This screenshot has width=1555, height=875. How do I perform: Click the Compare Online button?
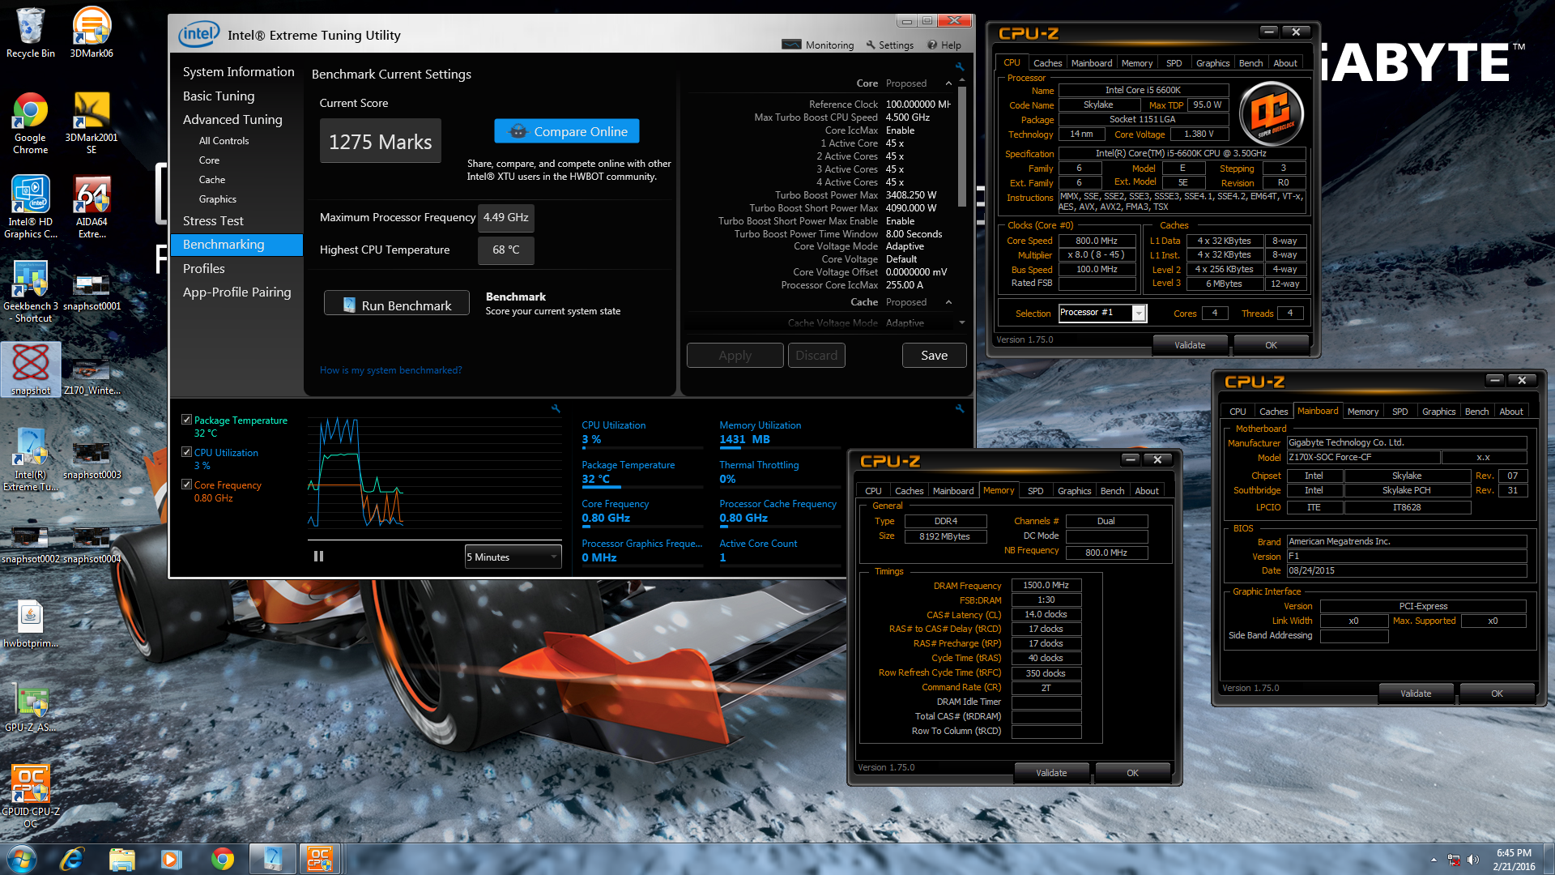click(567, 131)
